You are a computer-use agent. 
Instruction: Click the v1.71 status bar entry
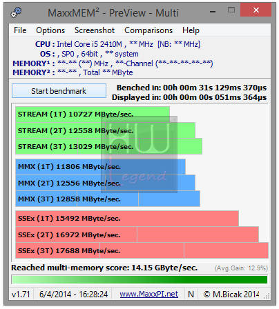pos(21,294)
